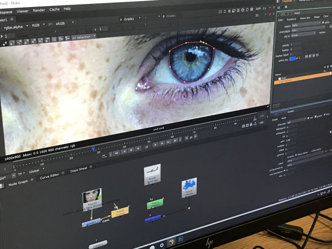Click the Clone tab in the Roto2 panel

325,16
